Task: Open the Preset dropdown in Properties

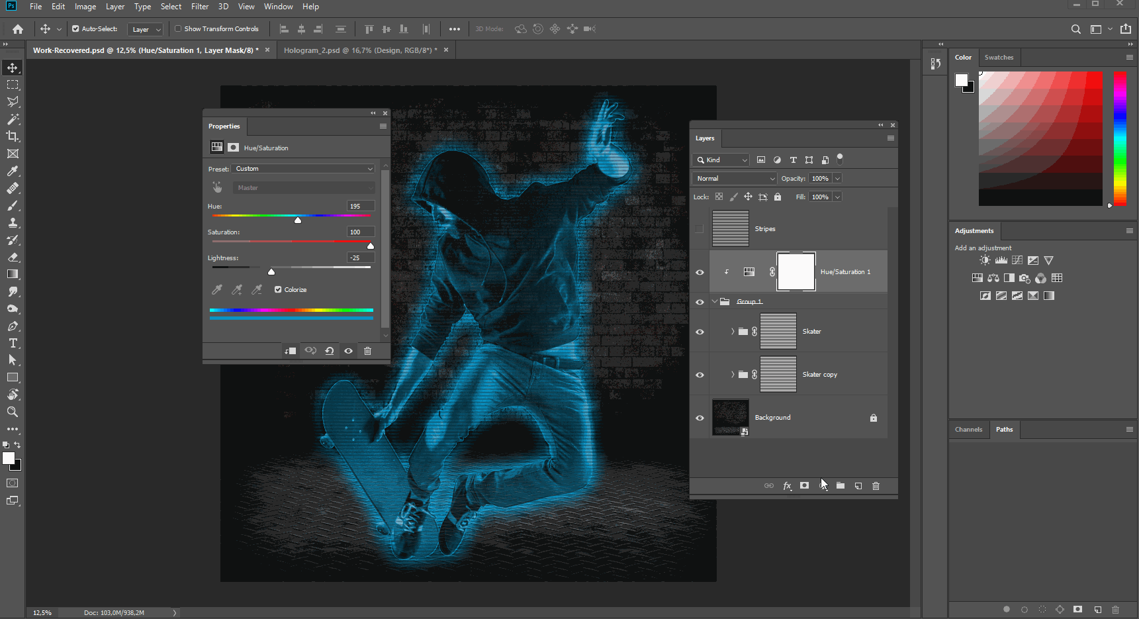Action: click(304, 169)
